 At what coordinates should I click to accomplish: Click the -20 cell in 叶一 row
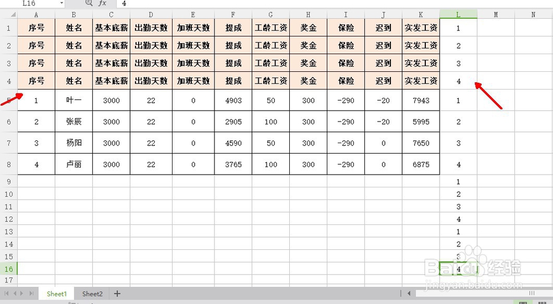click(x=383, y=100)
